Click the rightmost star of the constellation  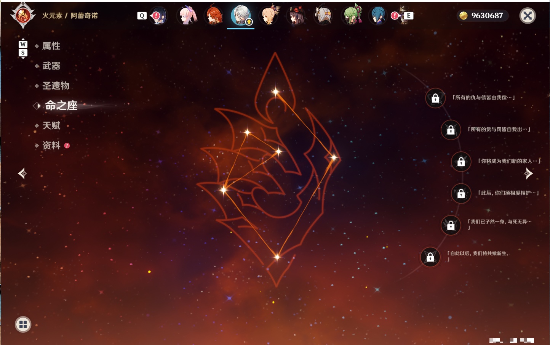pos(334,157)
